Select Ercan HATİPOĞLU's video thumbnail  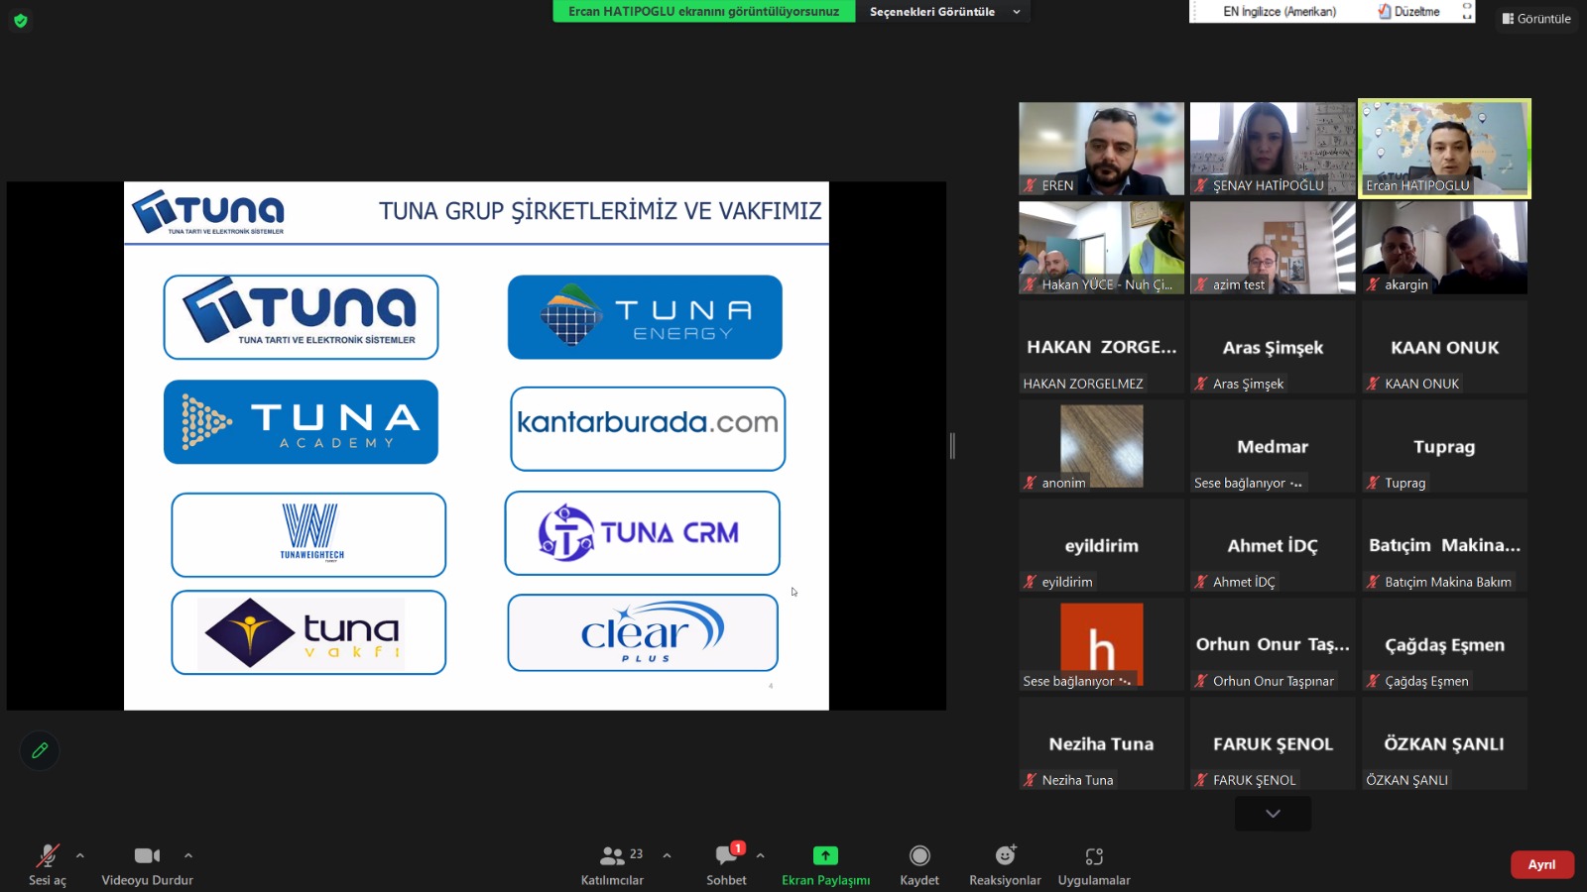click(1444, 149)
